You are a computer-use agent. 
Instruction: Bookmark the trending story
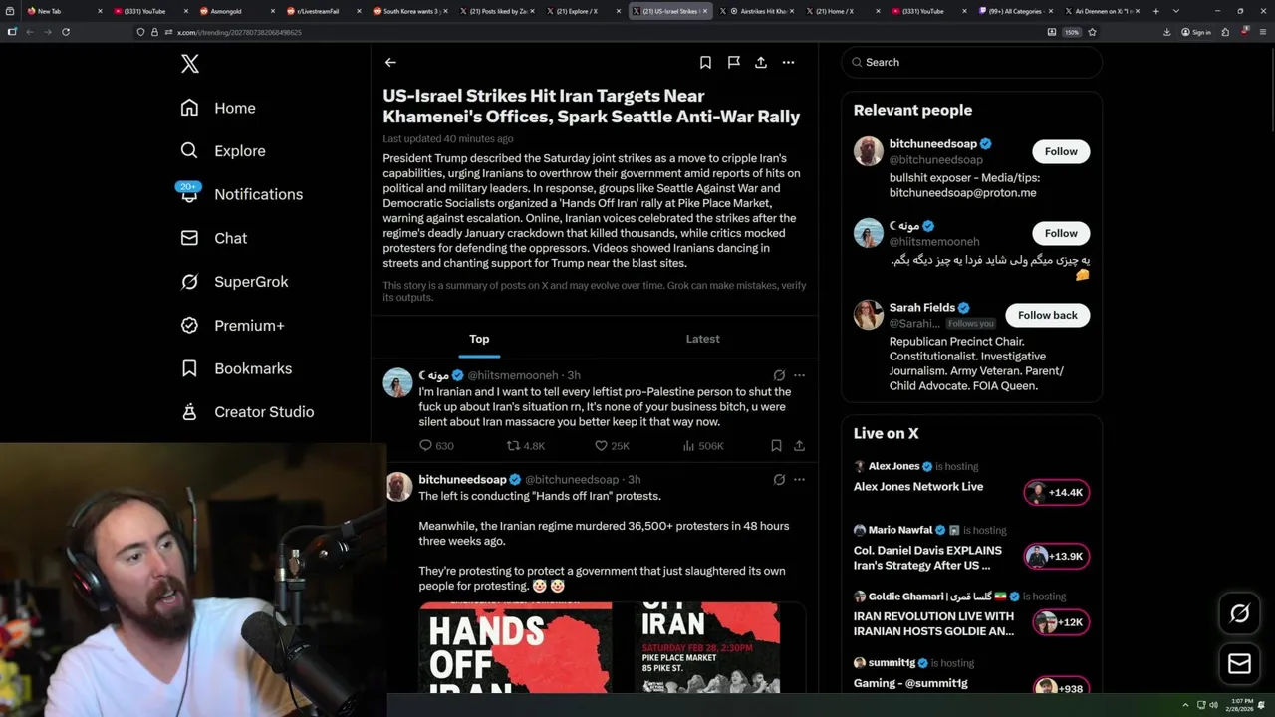[705, 62]
